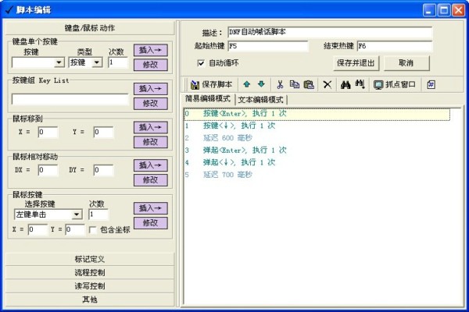Cut the selected line with the scissors icon
Screen dimensions: 469x312
pyautogui.click(x=280, y=85)
